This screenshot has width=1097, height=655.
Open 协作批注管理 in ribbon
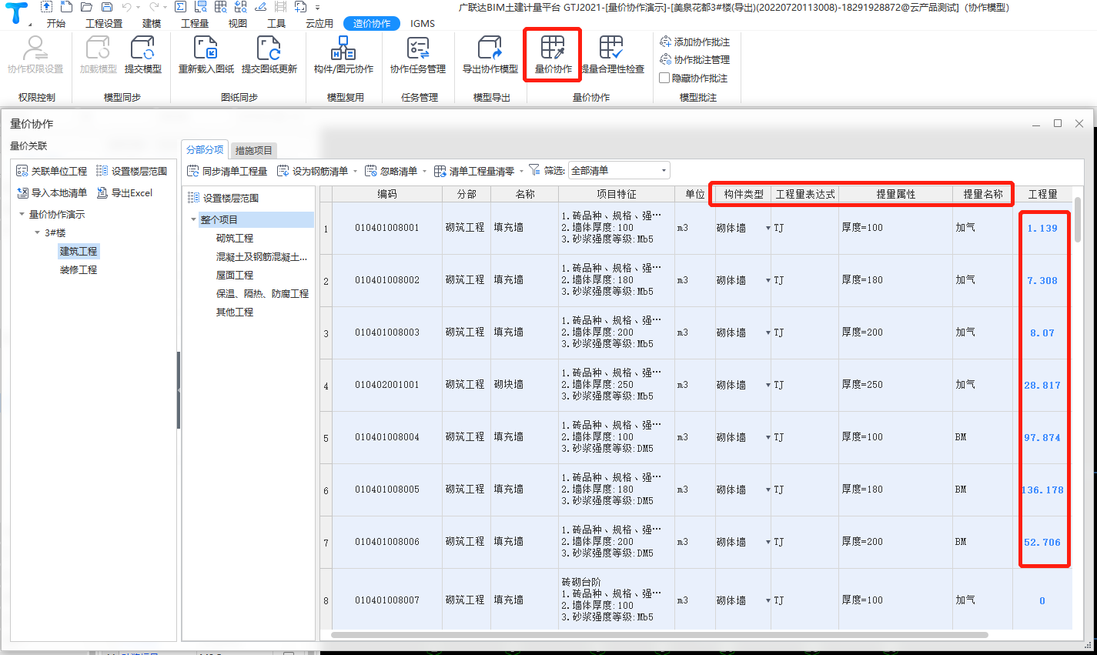pos(695,59)
